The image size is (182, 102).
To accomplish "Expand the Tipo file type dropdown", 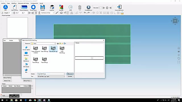I will point(64,76).
